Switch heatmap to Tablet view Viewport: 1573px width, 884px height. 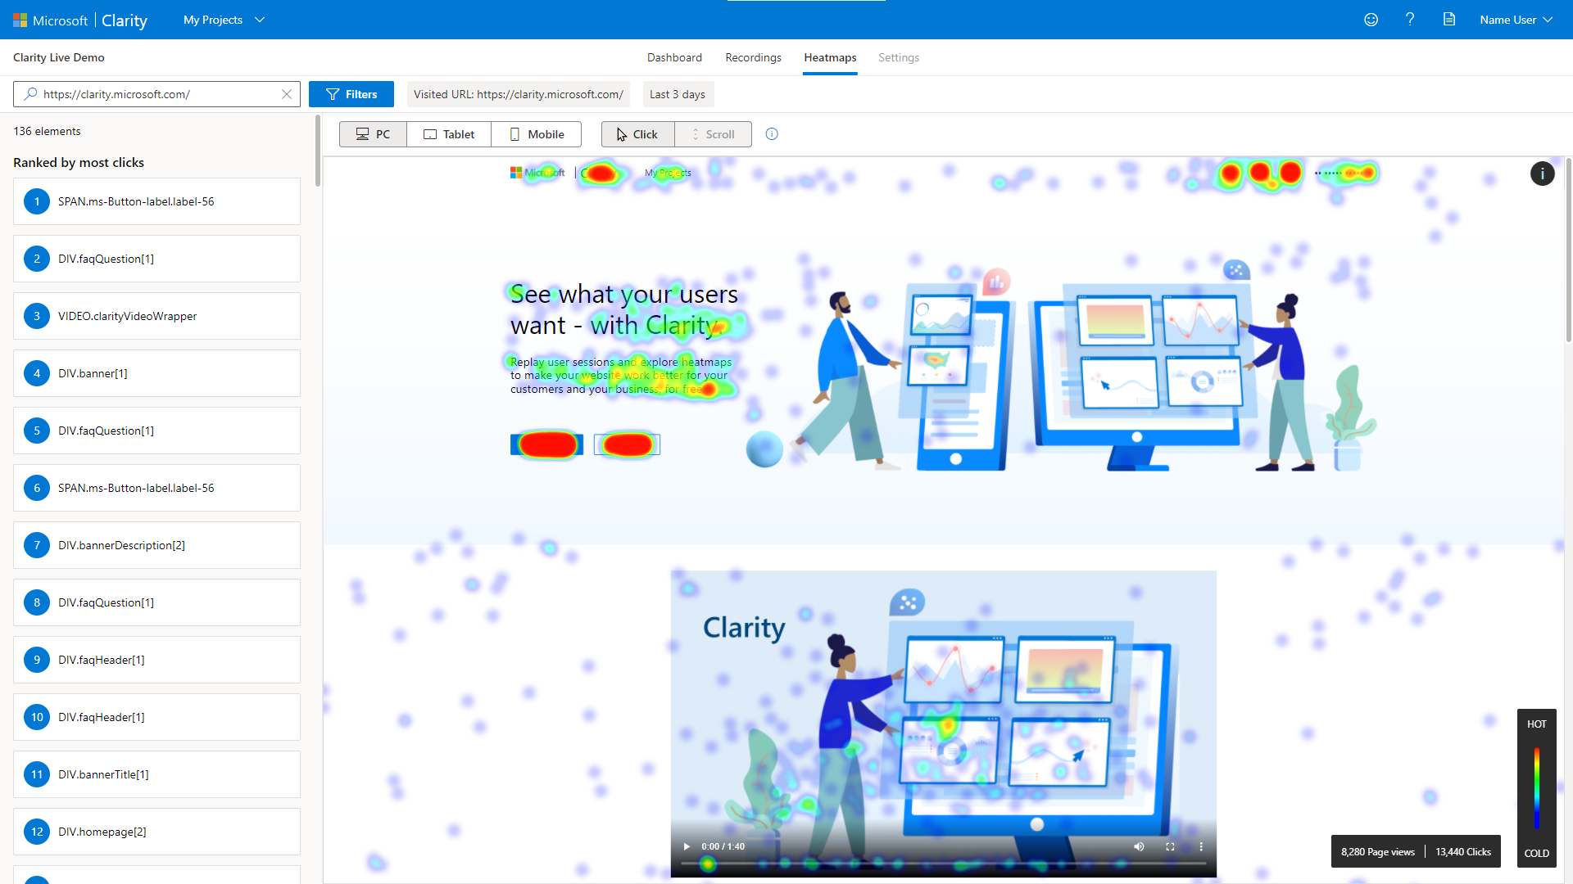coord(449,134)
